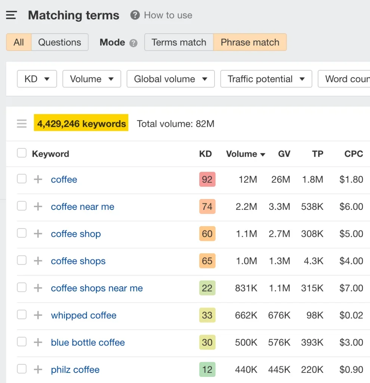The height and width of the screenshot is (383, 370).
Task: Click the plus icon for philz coffee
Action: [37, 369]
